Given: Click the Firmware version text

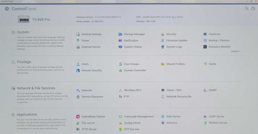Looking at the screenshot, I should pos(99,17).
